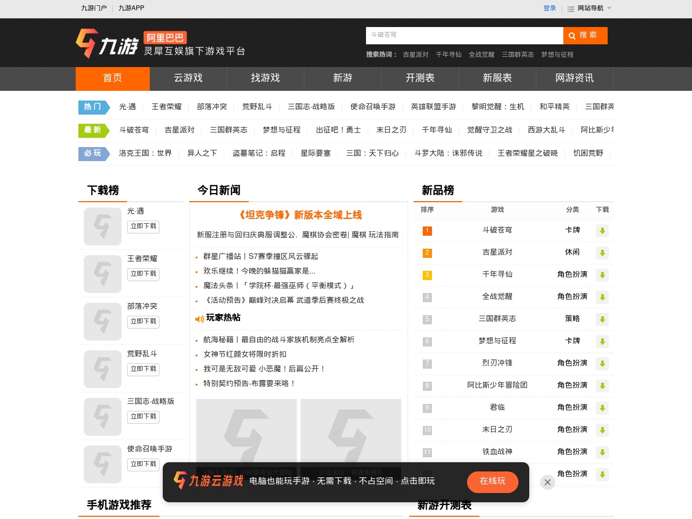Click the download arrow for 梦想与征程 row
Viewport: 692px width, 519px height.
pyautogui.click(x=602, y=342)
